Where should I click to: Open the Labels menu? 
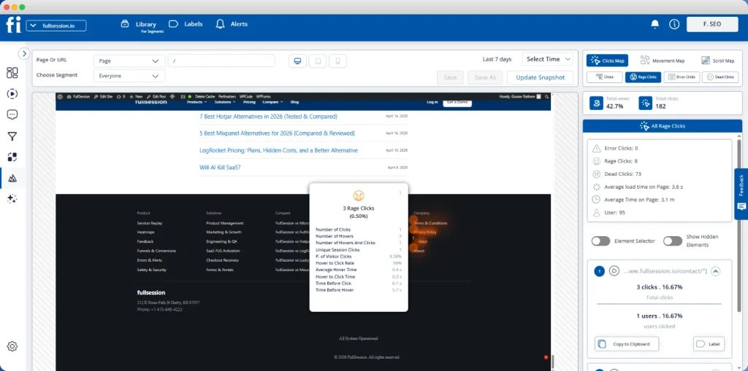(186, 24)
